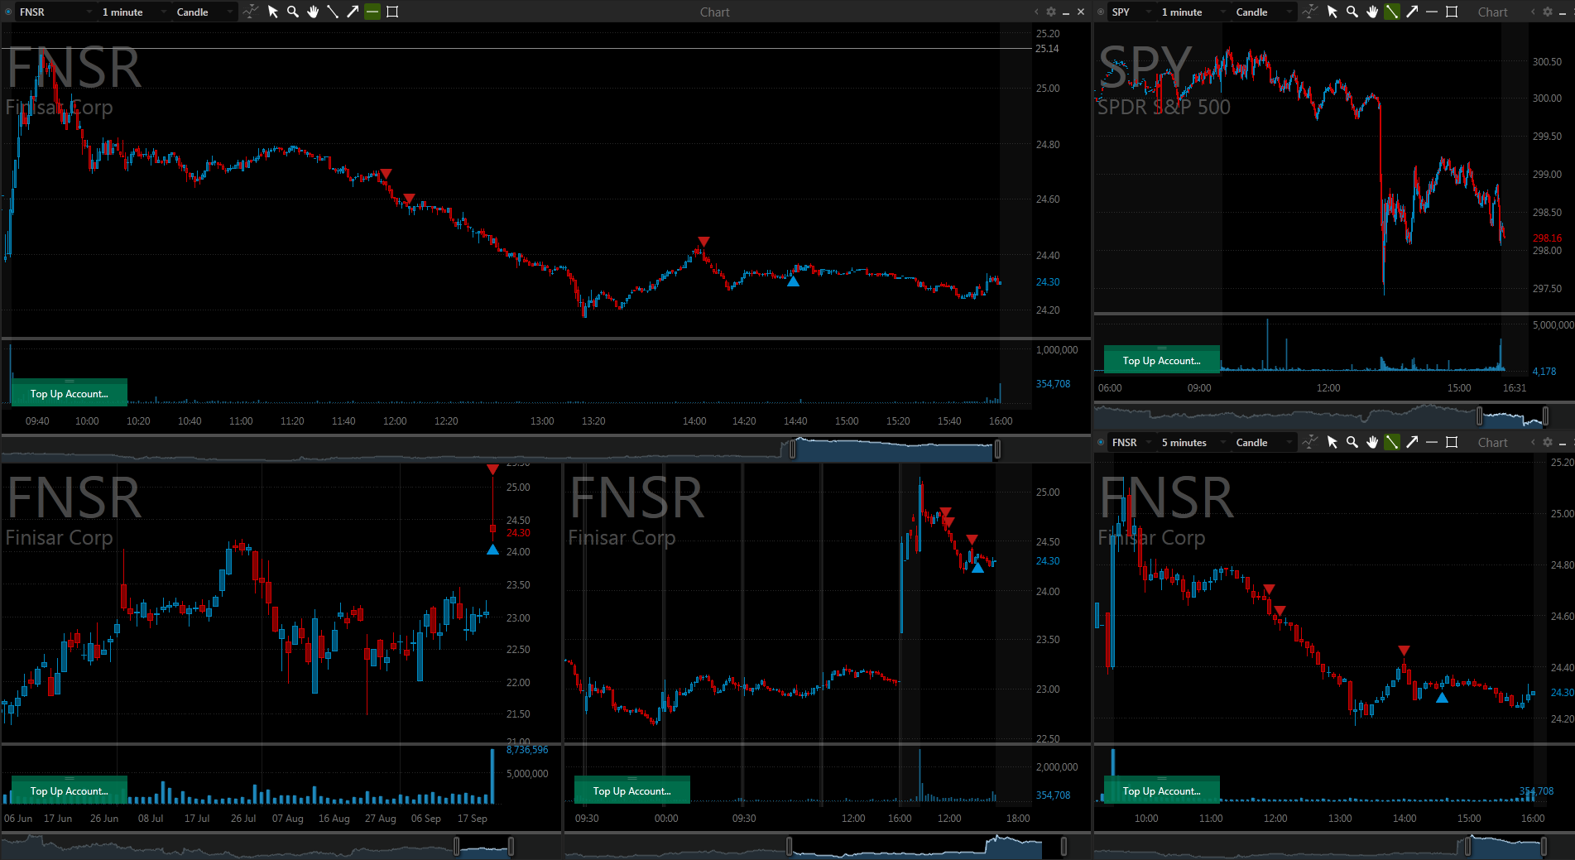This screenshot has width=1575, height=860.
Task: Open settings gear of FNSR 5 minutes chart panel
Action: tap(1548, 442)
